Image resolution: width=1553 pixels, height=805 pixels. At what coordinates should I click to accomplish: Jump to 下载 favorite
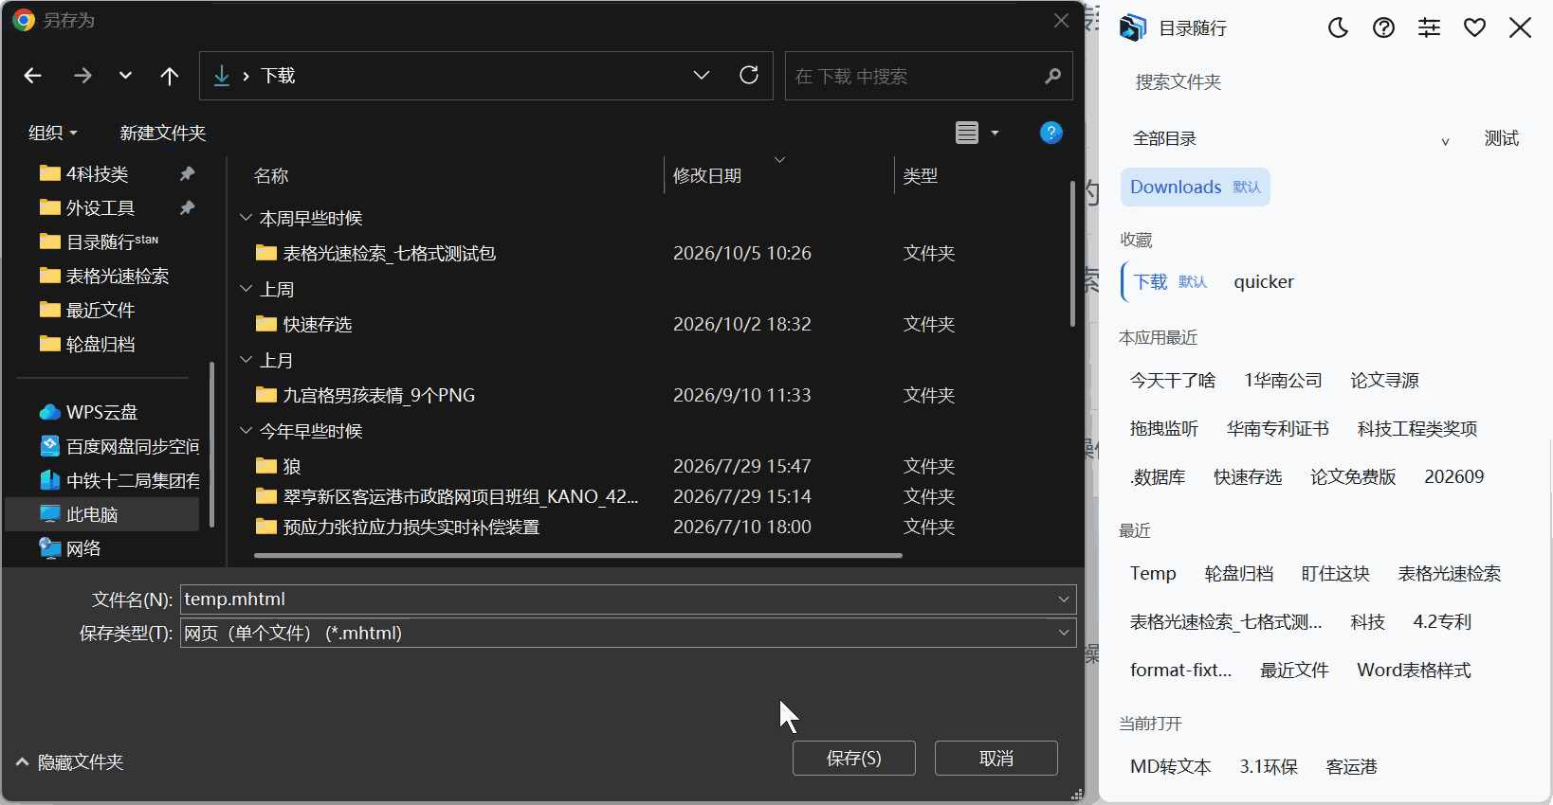click(x=1170, y=282)
